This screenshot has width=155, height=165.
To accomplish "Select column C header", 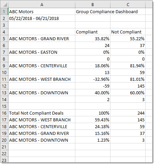I will tap(128, 5).
